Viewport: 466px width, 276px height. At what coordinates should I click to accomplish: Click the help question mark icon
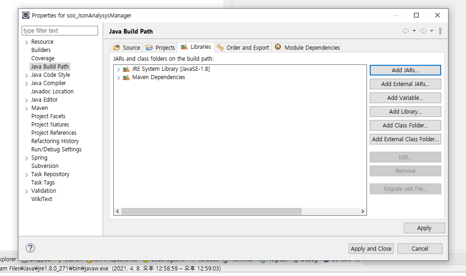(30, 248)
